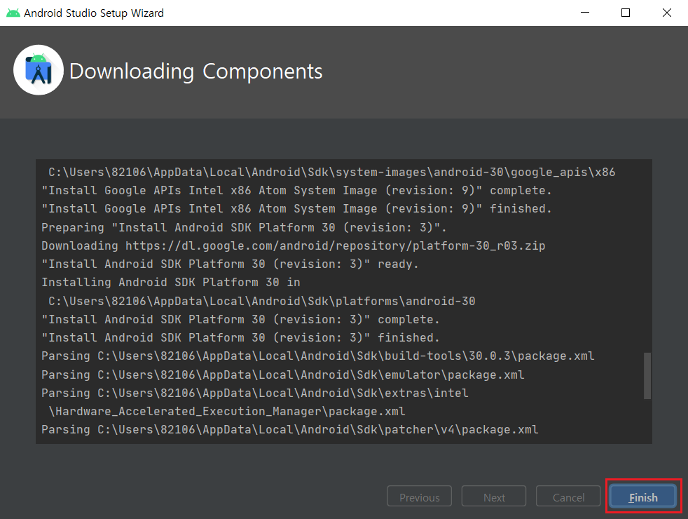The height and width of the screenshot is (519, 688).
Task: Click the disabled Previous button
Action: [419, 497]
